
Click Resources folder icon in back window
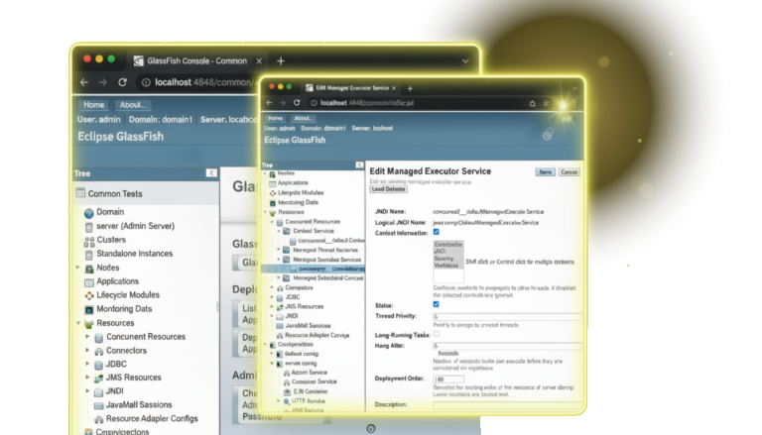pyautogui.click(x=89, y=323)
